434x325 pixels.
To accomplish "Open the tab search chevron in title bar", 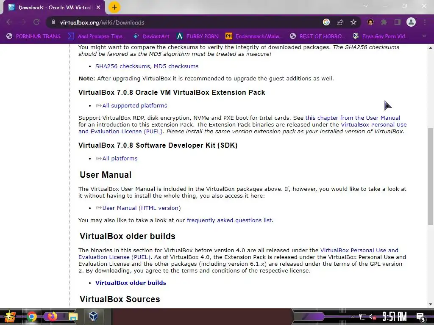I will 366,6.
